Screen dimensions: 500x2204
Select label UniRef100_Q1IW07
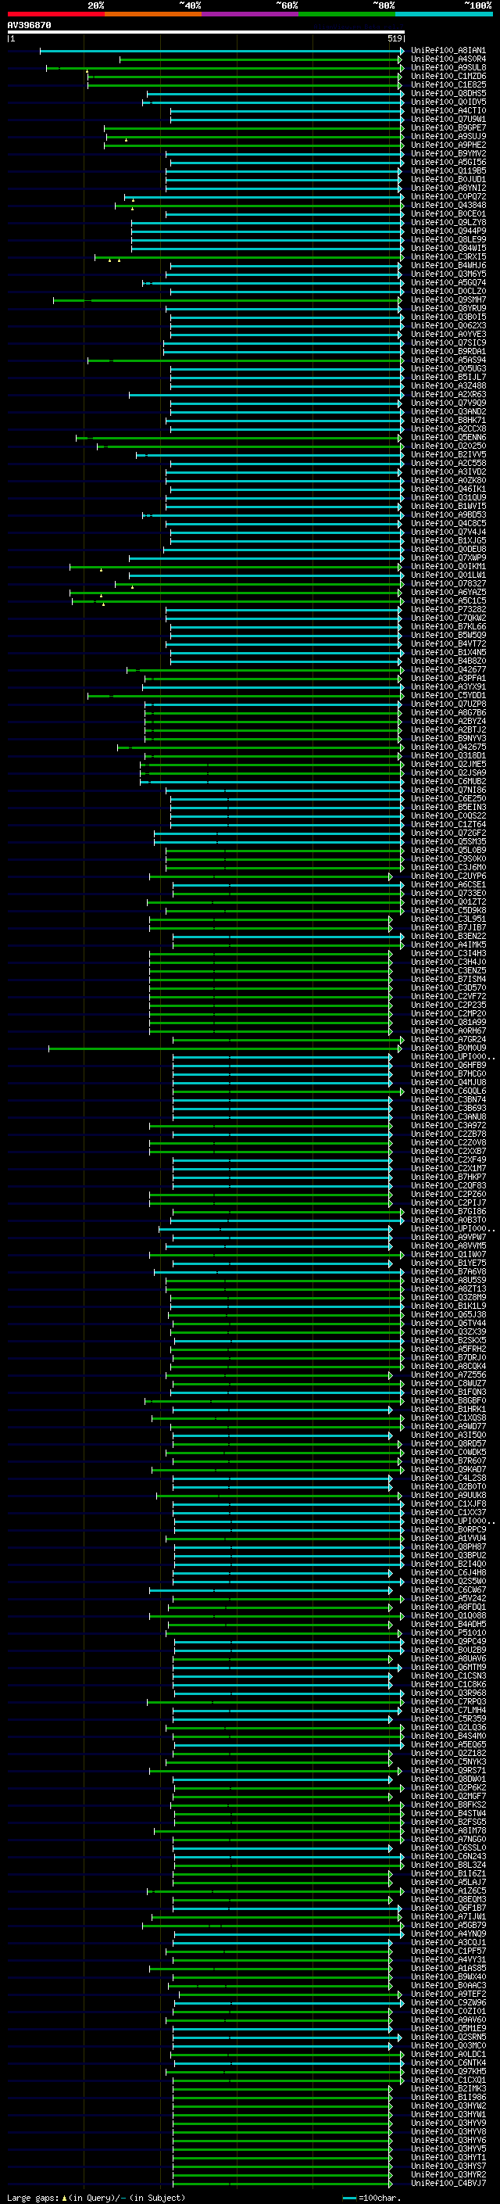448,1254
